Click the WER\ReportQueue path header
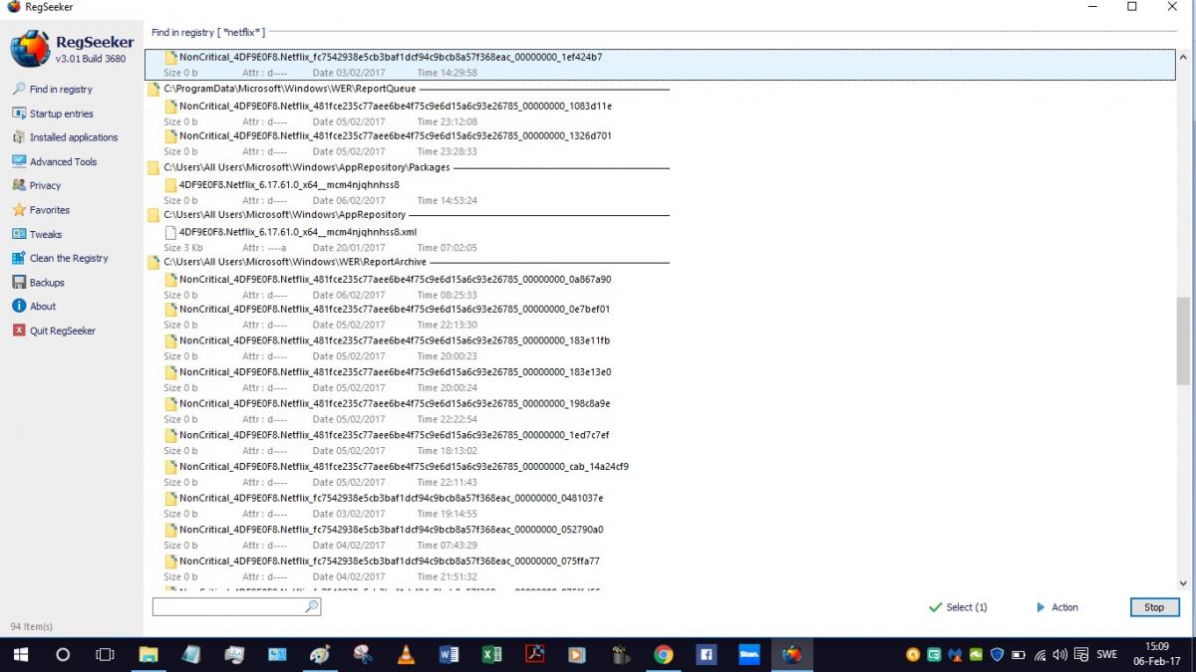1196x672 pixels. (x=289, y=90)
